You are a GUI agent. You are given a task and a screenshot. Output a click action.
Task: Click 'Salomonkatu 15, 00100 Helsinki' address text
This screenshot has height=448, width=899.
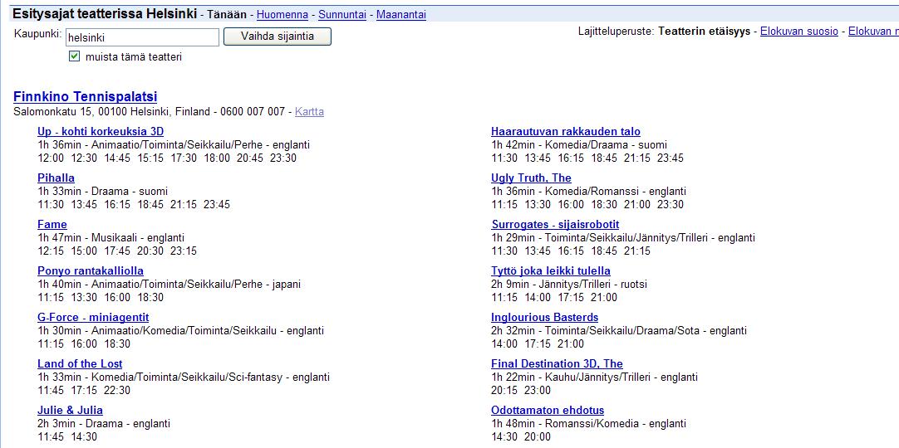93,111
